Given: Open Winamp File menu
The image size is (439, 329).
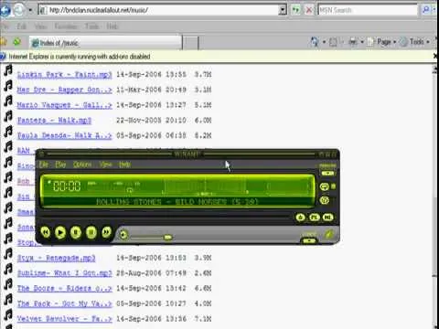Looking at the screenshot, I should tap(43, 164).
